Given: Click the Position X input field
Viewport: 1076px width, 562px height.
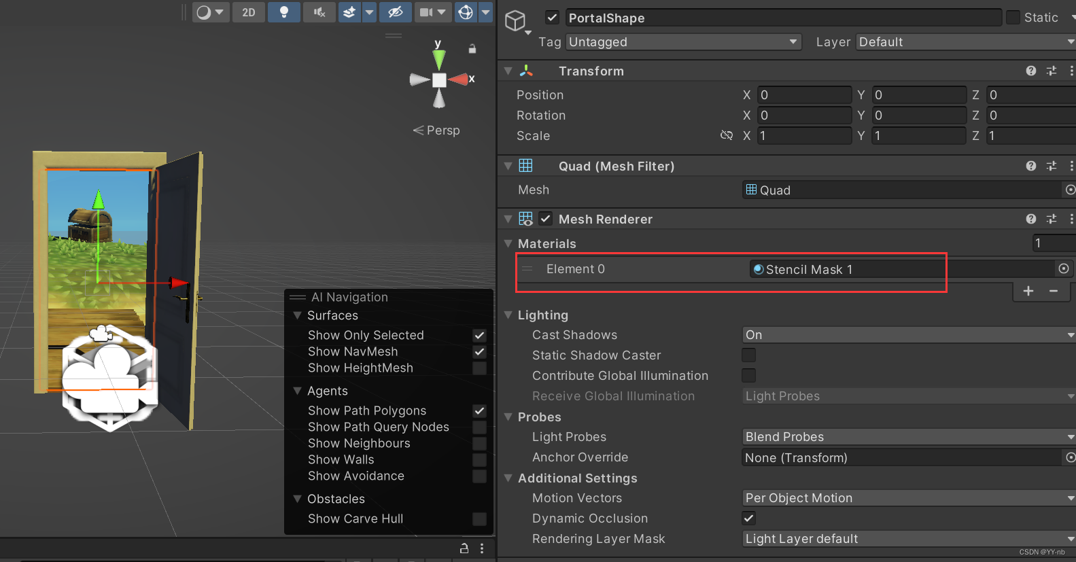Looking at the screenshot, I should click(805, 95).
